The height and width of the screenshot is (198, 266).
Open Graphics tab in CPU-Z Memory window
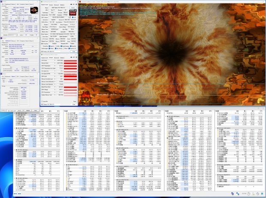(x=23, y=77)
